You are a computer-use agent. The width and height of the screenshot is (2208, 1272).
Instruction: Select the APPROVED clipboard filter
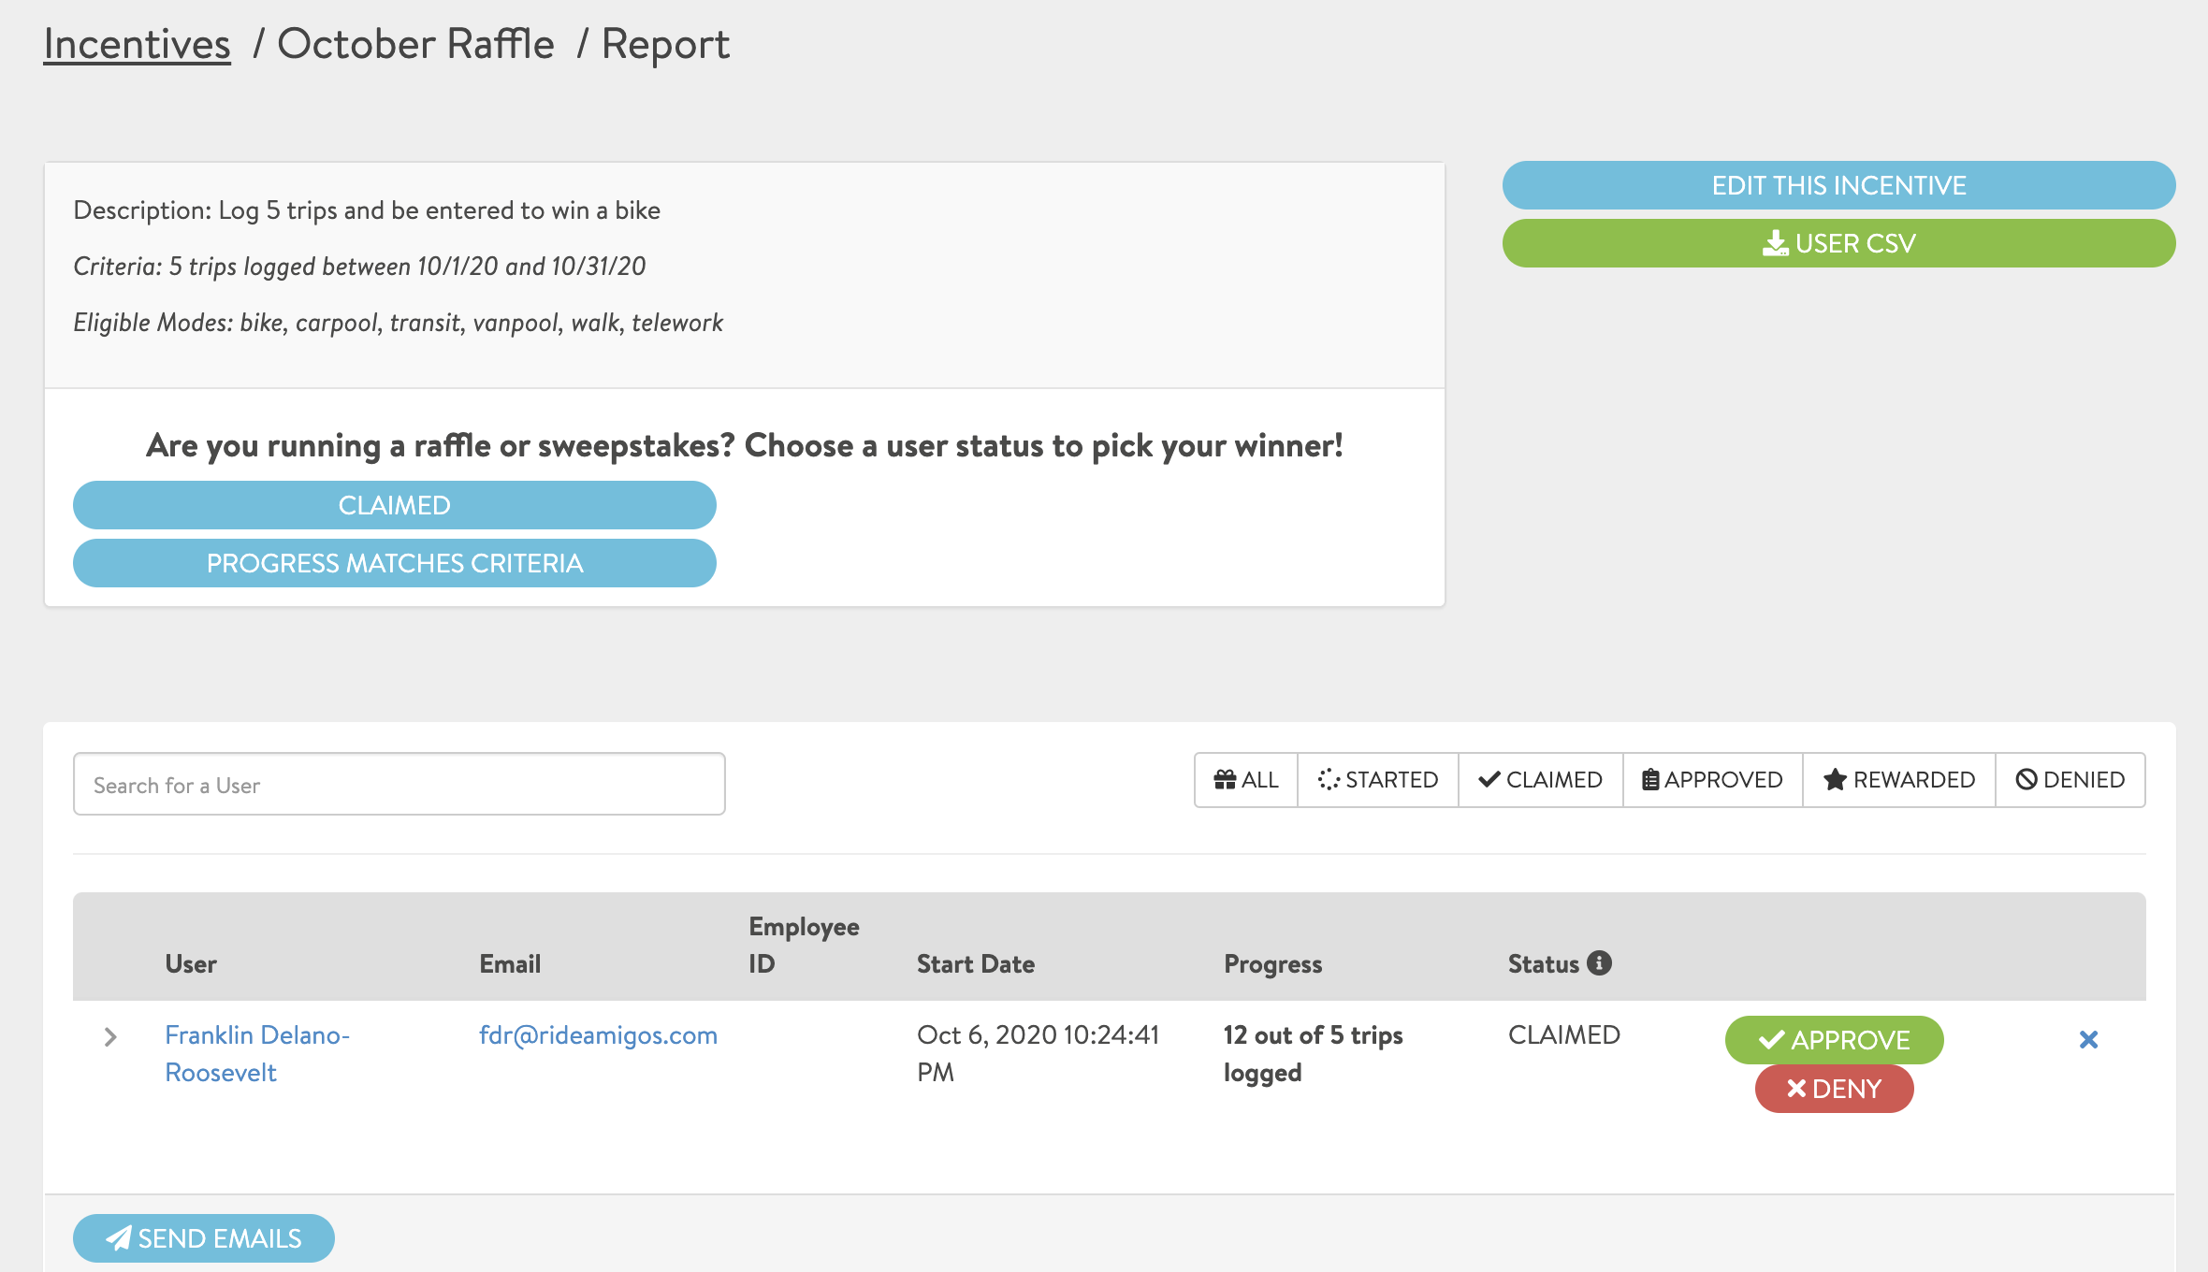(1713, 779)
